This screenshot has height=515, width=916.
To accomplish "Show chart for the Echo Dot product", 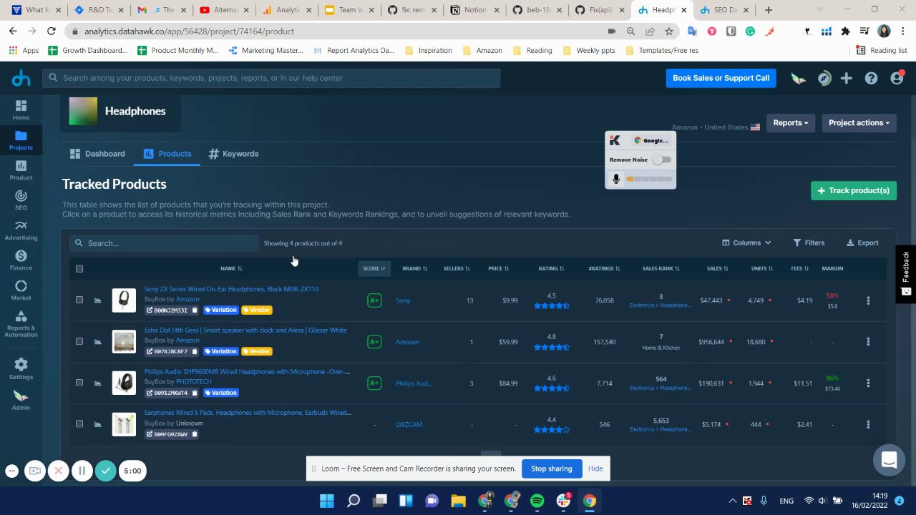I will [x=98, y=341].
